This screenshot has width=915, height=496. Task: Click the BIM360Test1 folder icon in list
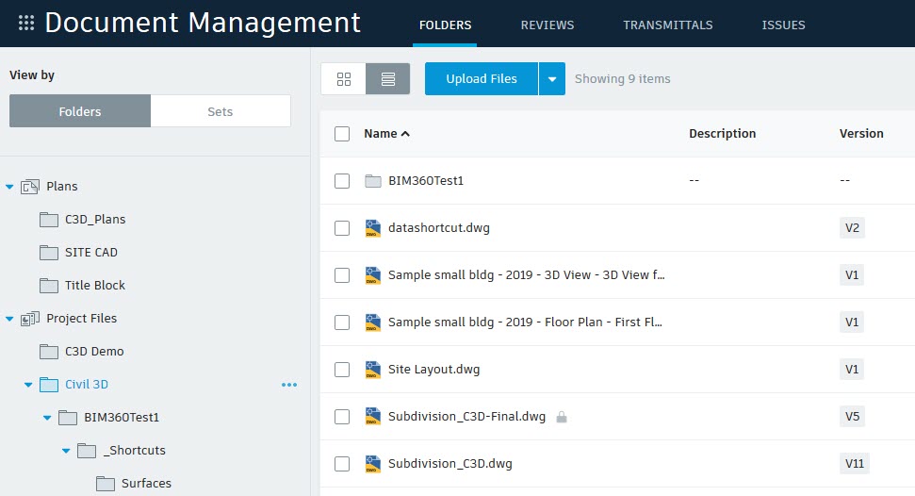point(372,181)
